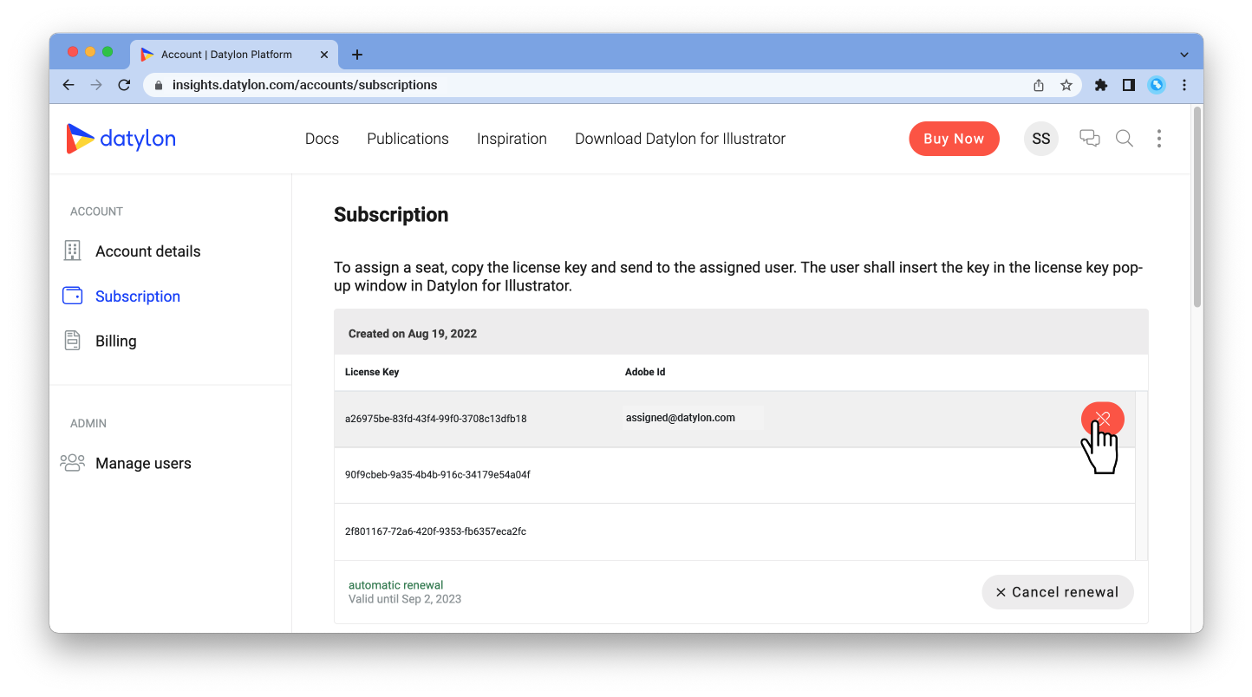
Task: Click the address bar URL
Action: pos(304,85)
